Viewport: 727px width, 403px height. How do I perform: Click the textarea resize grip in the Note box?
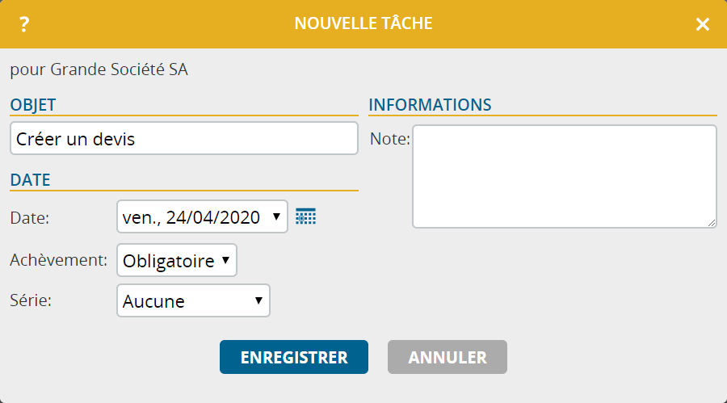pyautogui.click(x=711, y=223)
